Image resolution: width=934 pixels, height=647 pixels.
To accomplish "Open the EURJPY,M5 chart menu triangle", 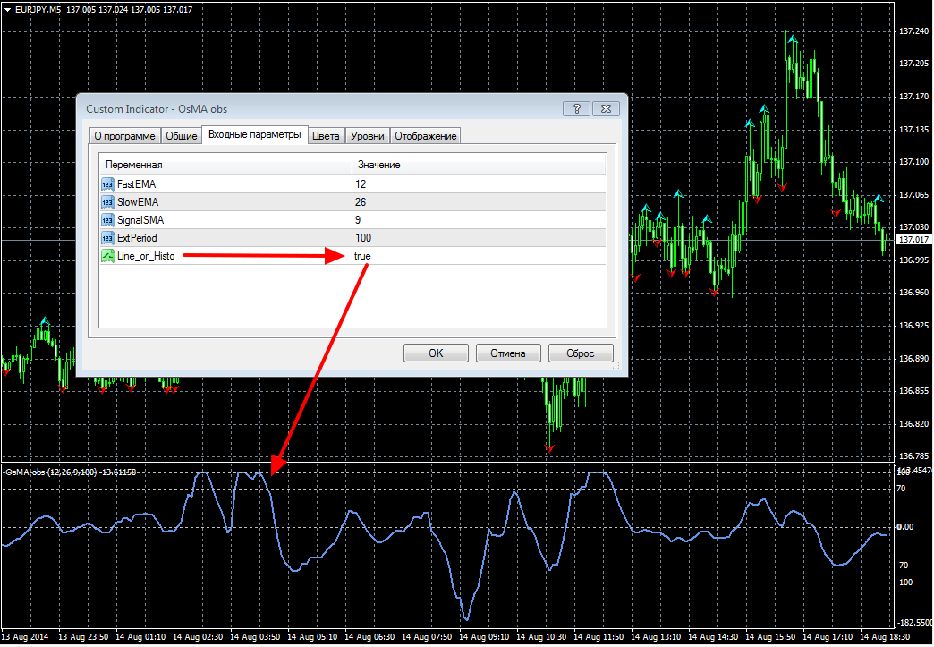I will pyautogui.click(x=7, y=10).
